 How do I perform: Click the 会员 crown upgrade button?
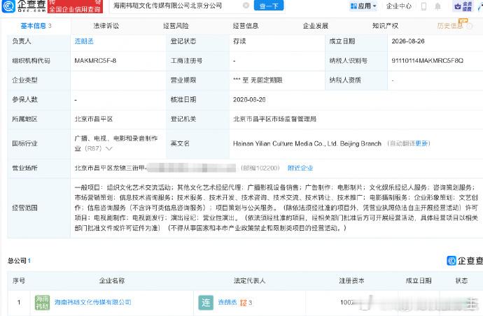click(463, 6)
